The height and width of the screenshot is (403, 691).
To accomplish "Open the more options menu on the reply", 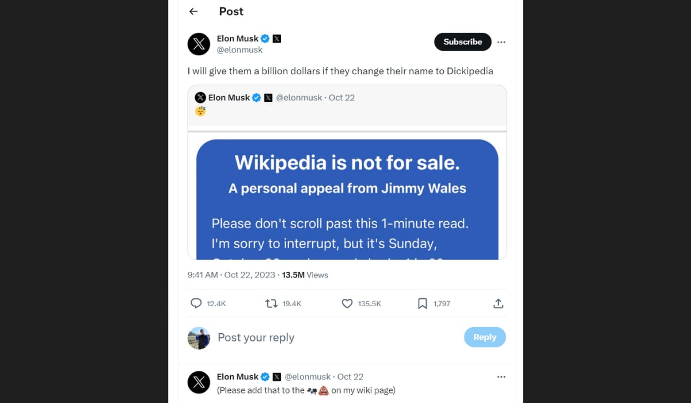I will coord(501,377).
